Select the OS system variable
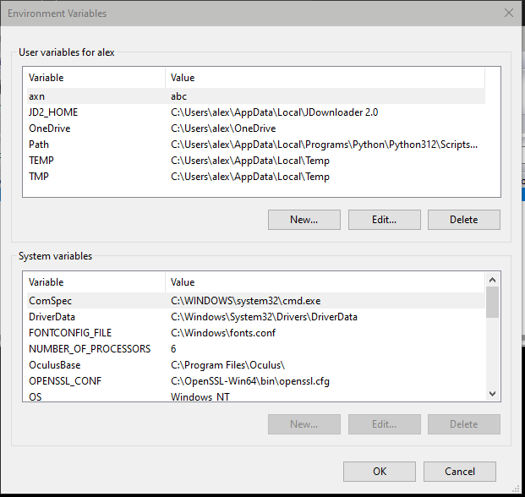The height and width of the screenshot is (497, 525). point(256,397)
